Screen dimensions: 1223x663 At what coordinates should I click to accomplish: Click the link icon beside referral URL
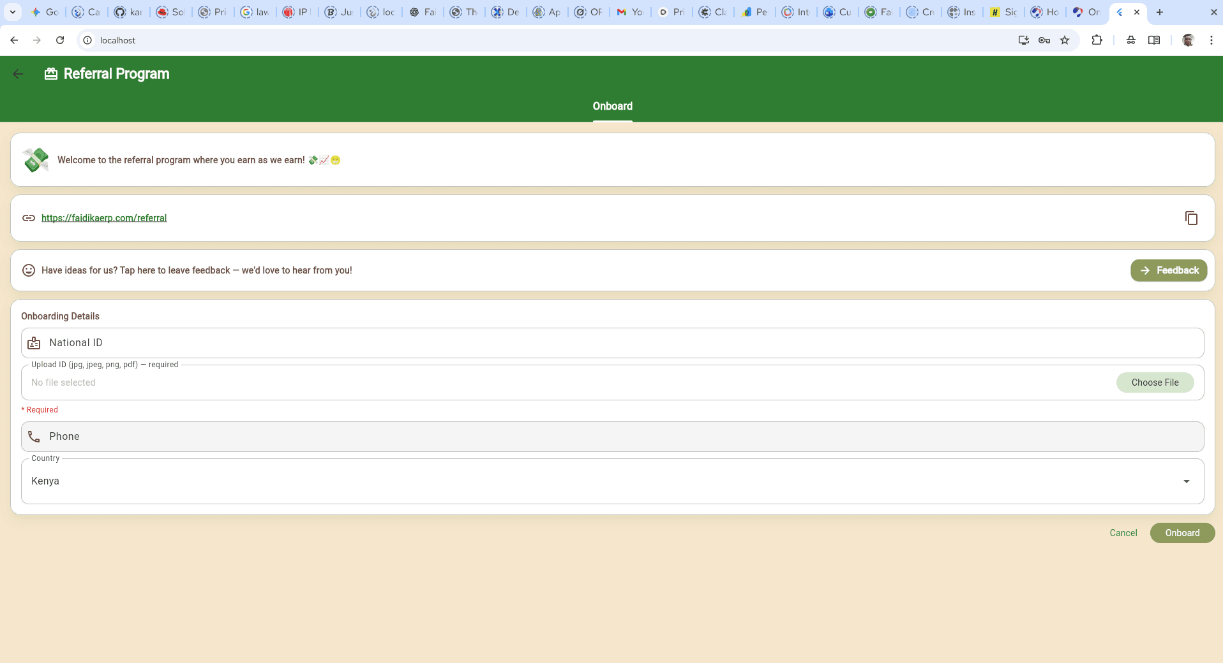29,218
